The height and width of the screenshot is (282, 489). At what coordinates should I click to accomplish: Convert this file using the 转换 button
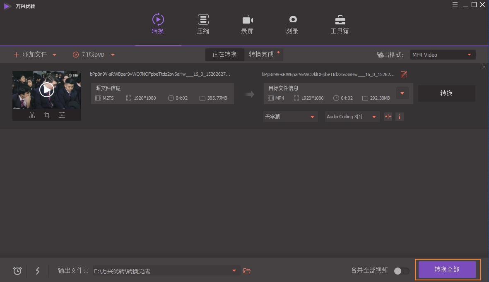(446, 93)
